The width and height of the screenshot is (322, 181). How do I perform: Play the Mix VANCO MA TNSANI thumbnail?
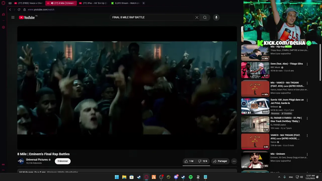click(255, 88)
